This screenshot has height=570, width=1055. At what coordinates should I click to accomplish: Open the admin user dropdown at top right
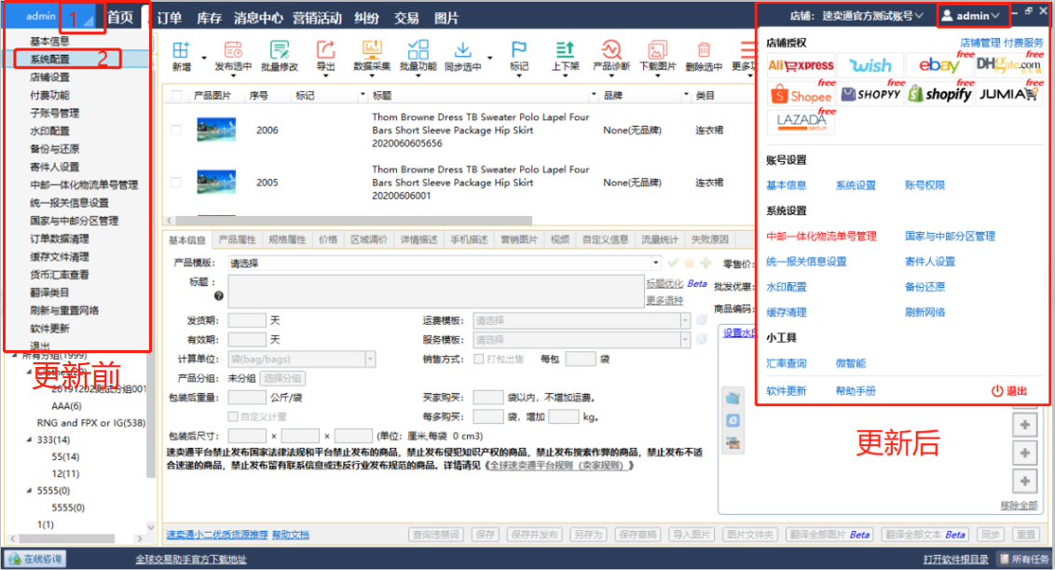973,16
